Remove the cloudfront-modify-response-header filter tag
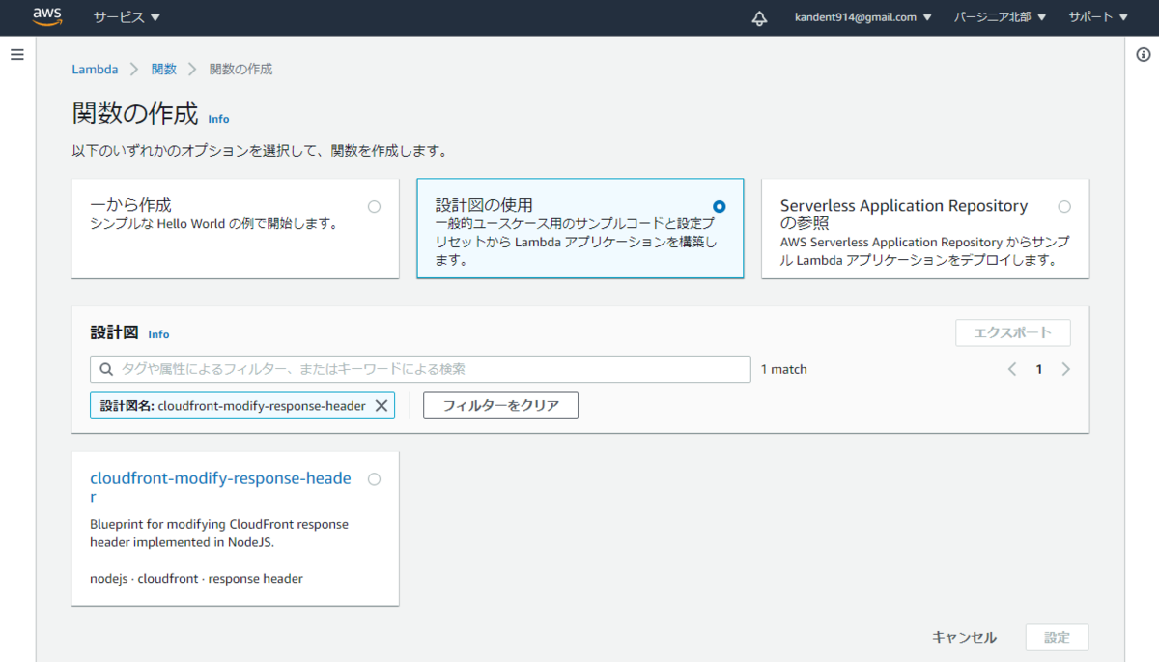 (382, 406)
